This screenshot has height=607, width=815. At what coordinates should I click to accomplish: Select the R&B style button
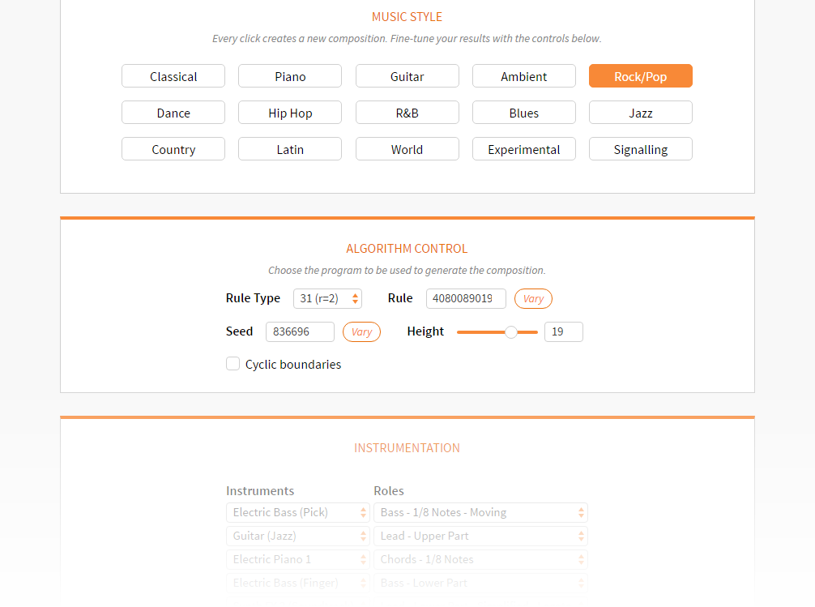click(x=407, y=113)
